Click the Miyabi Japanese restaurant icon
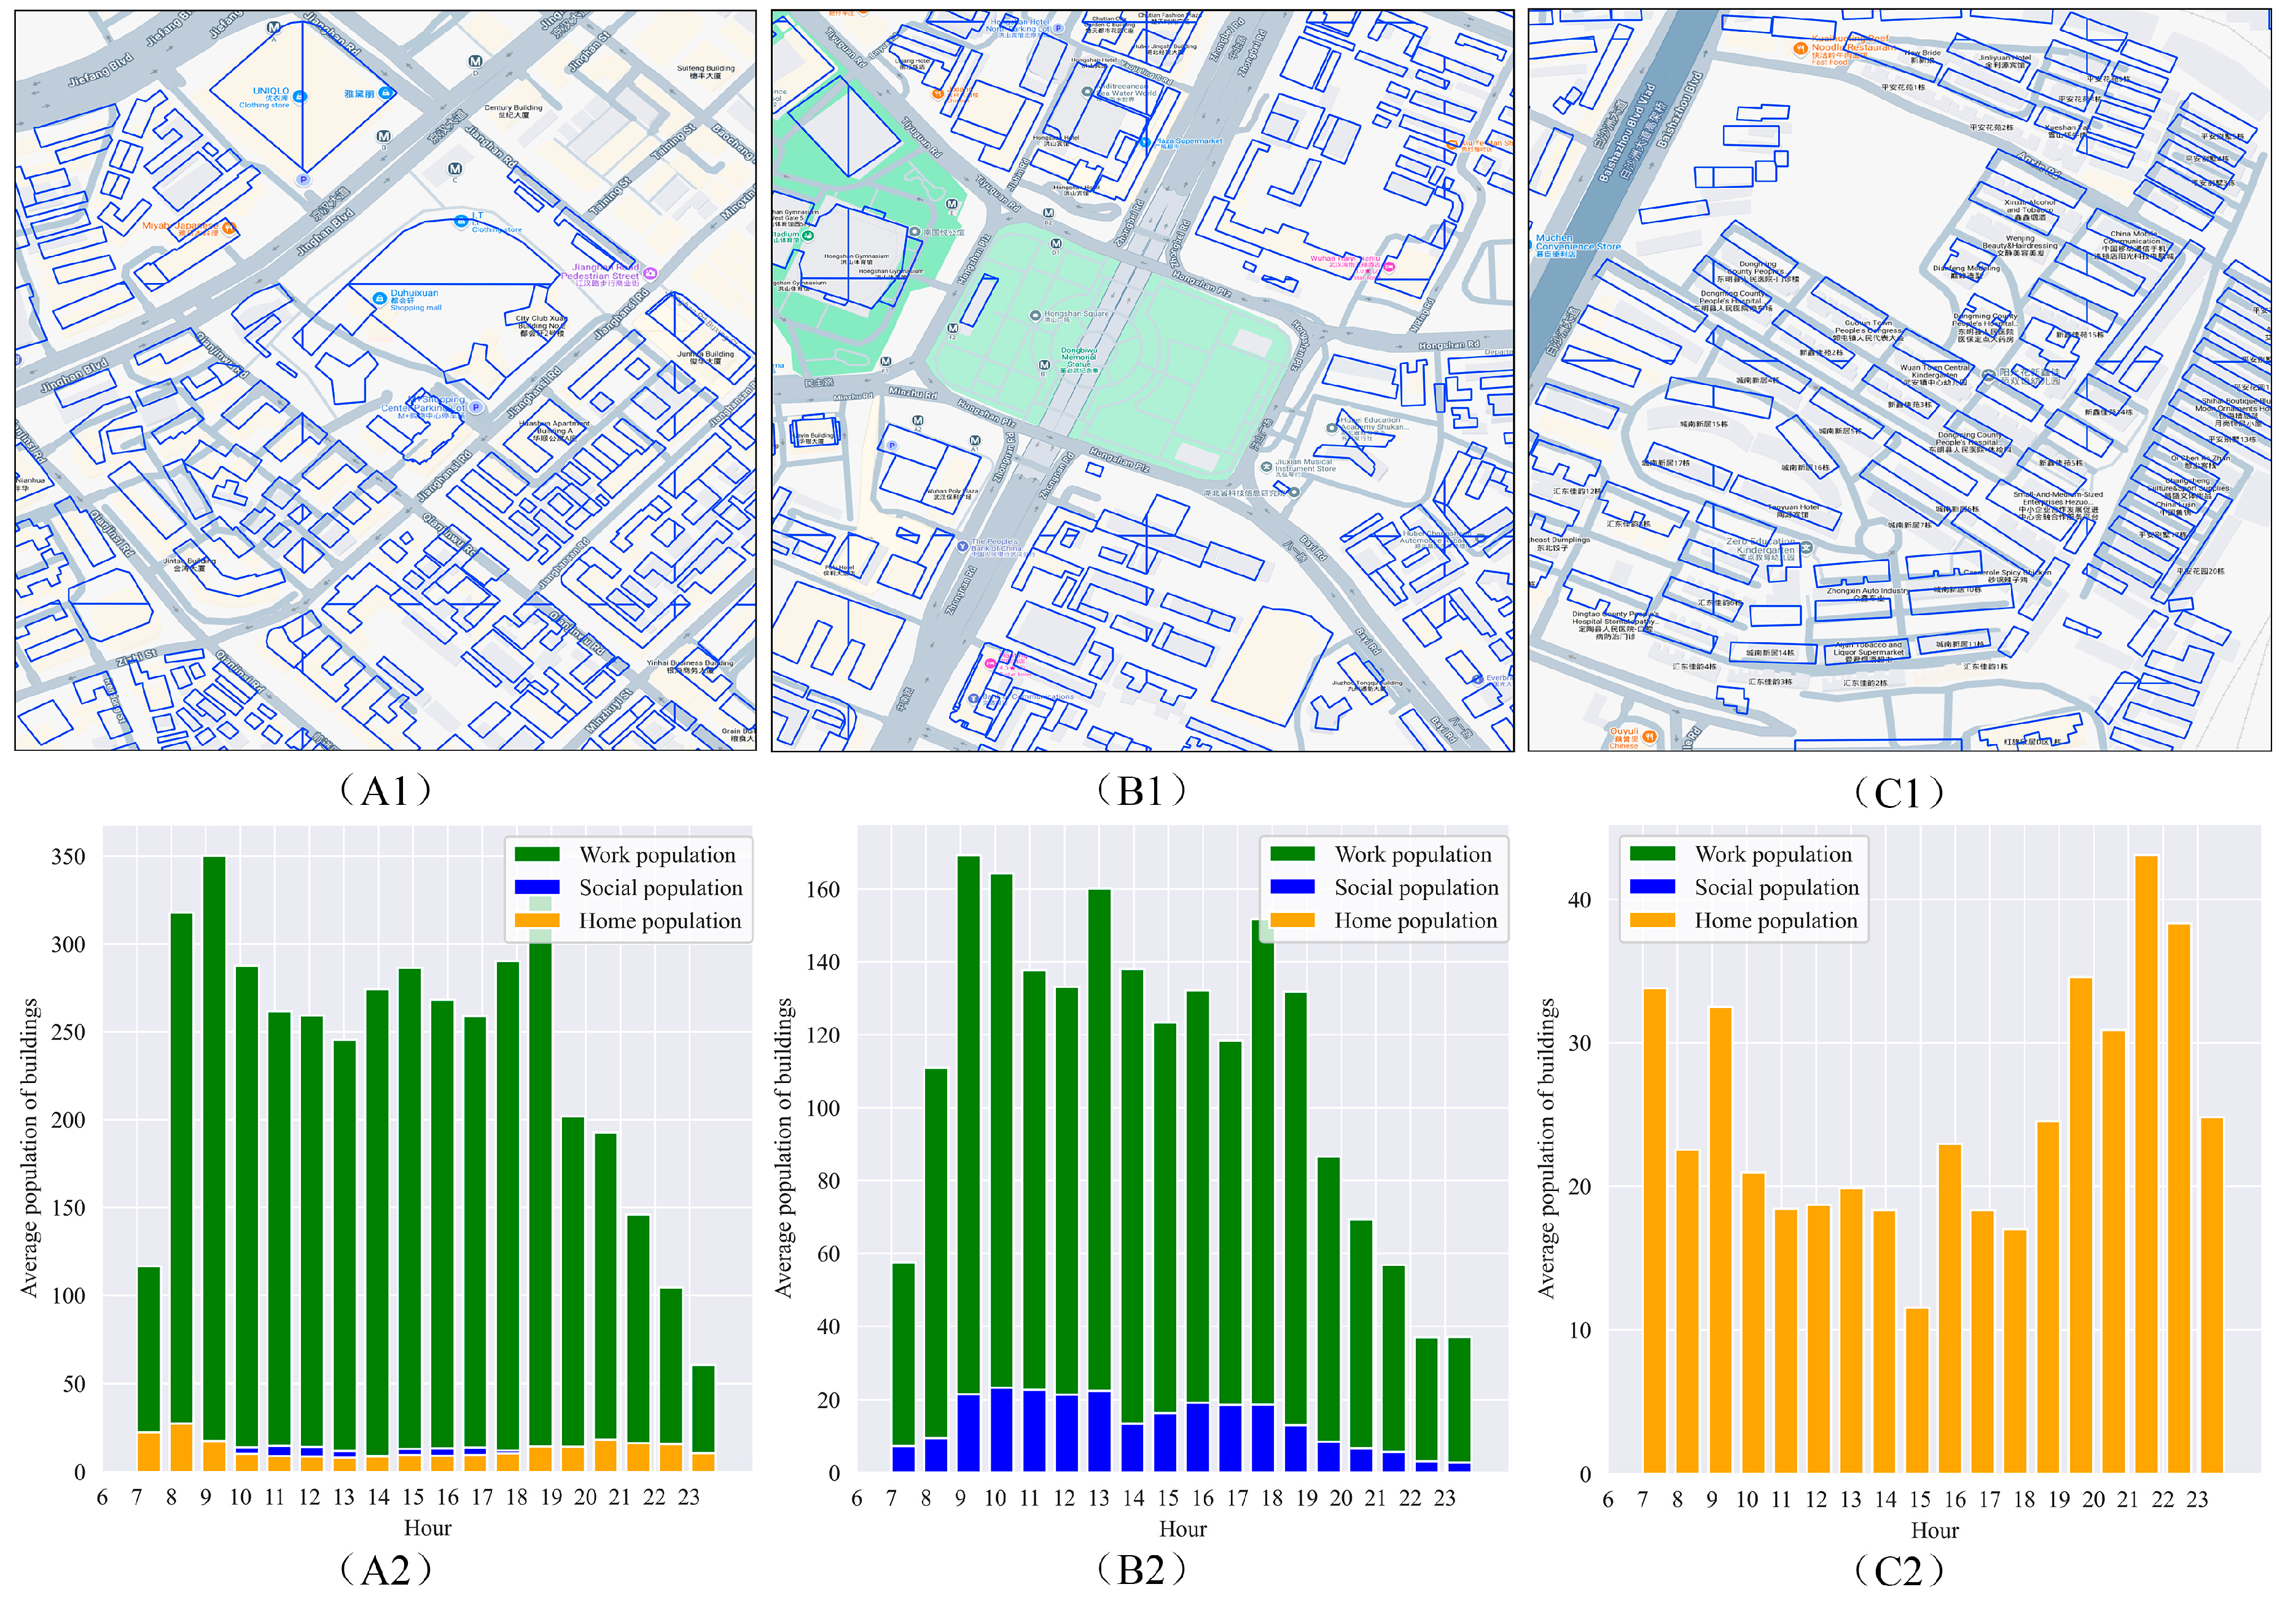This screenshot has height=1603, width=2288. (228, 228)
